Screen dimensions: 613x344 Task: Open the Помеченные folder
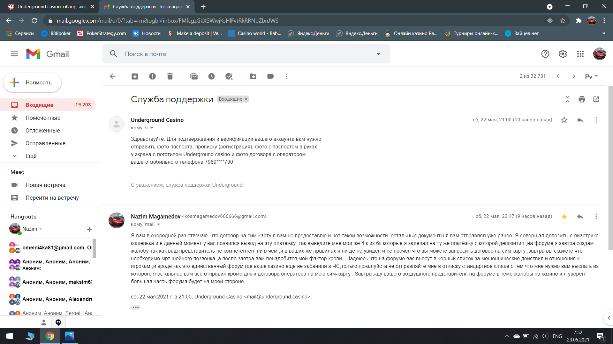pyautogui.click(x=48, y=118)
